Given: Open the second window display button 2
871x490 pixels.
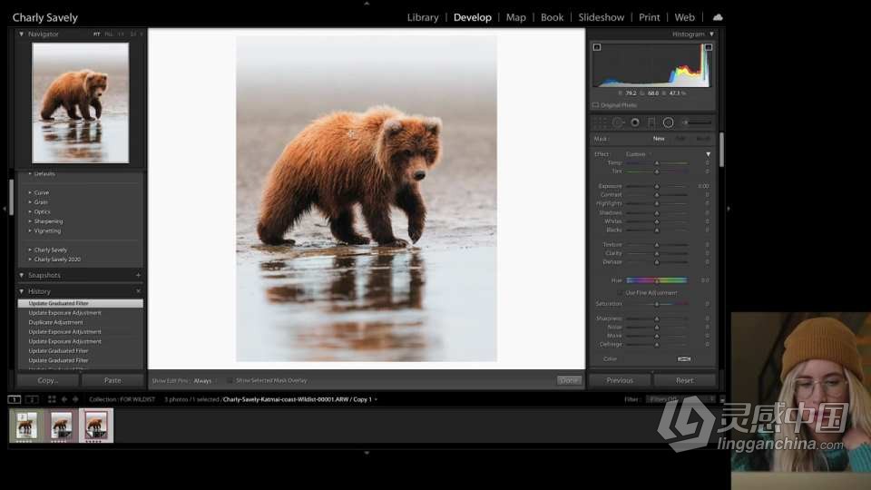Looking at the screenshot, I should click(32, 399).
